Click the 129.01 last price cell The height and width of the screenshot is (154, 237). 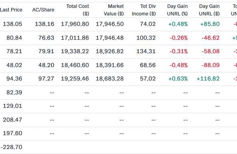[x=13, y=106]
